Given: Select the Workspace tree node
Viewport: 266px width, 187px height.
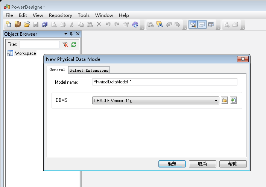Looking at the screenshot, I should pos(25,53).
